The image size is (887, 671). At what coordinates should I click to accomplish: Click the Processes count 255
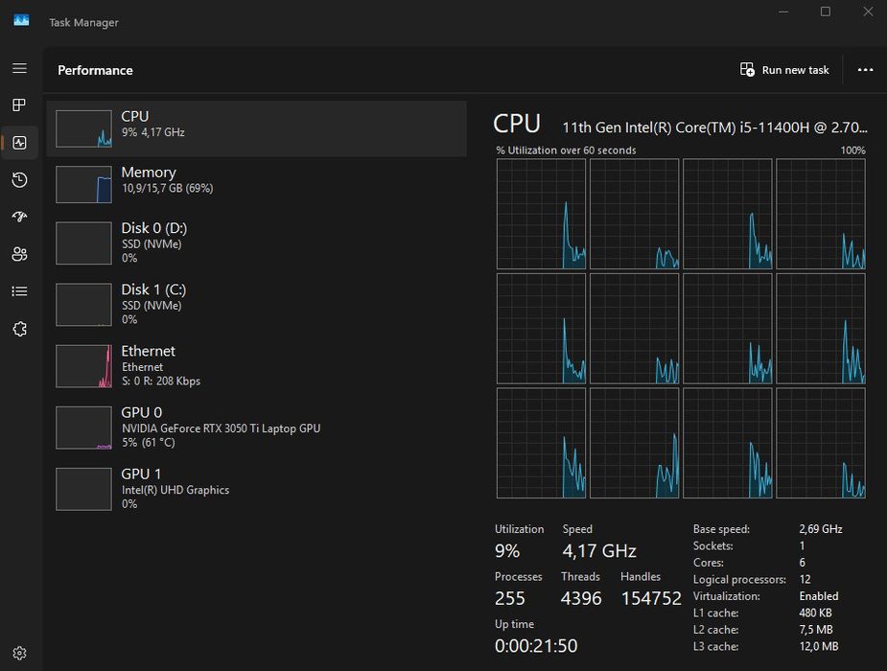pyautogui.click(x=510, y=598)
